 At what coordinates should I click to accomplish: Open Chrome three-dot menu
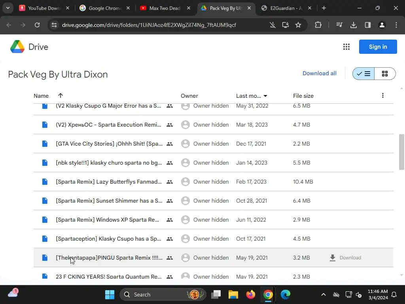tap(396, 25)
